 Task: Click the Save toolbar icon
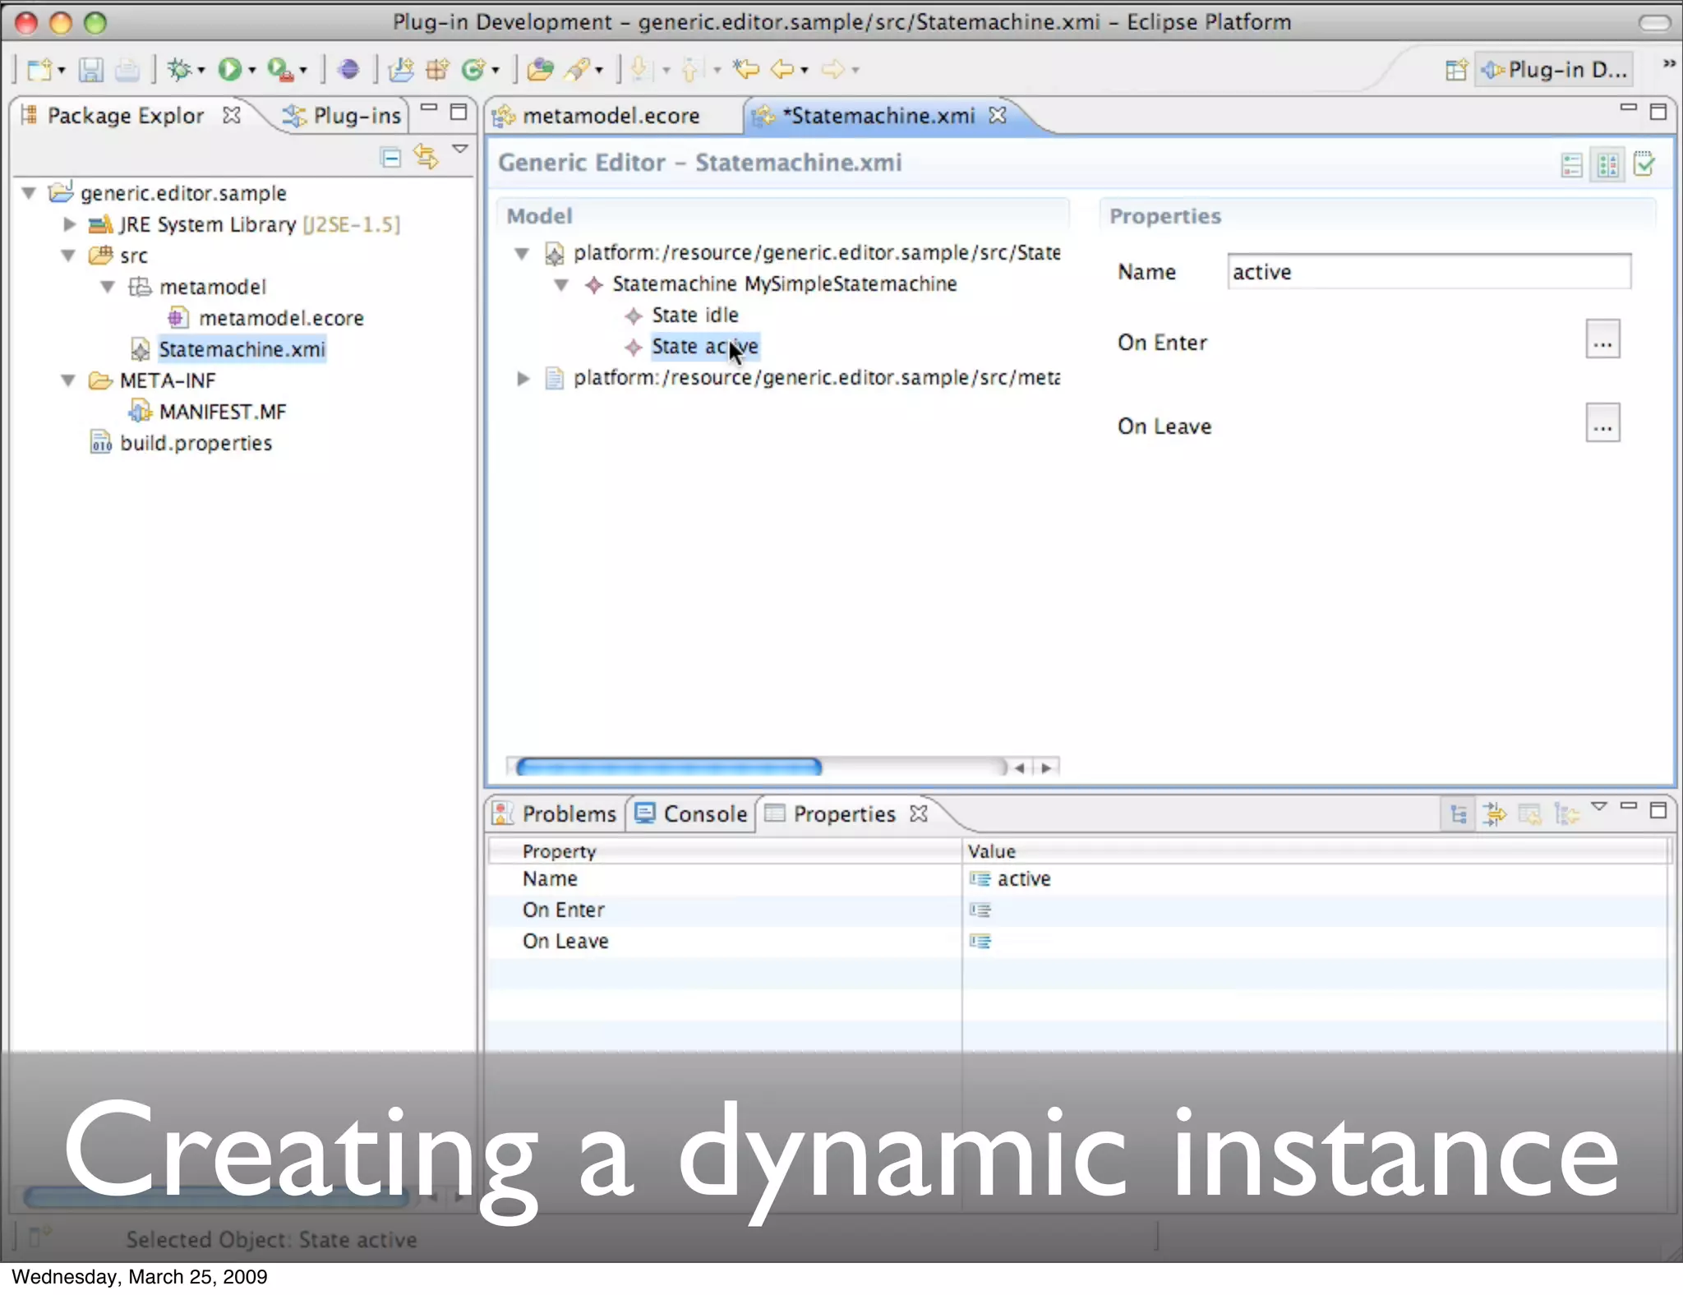(x=90, y=71)
